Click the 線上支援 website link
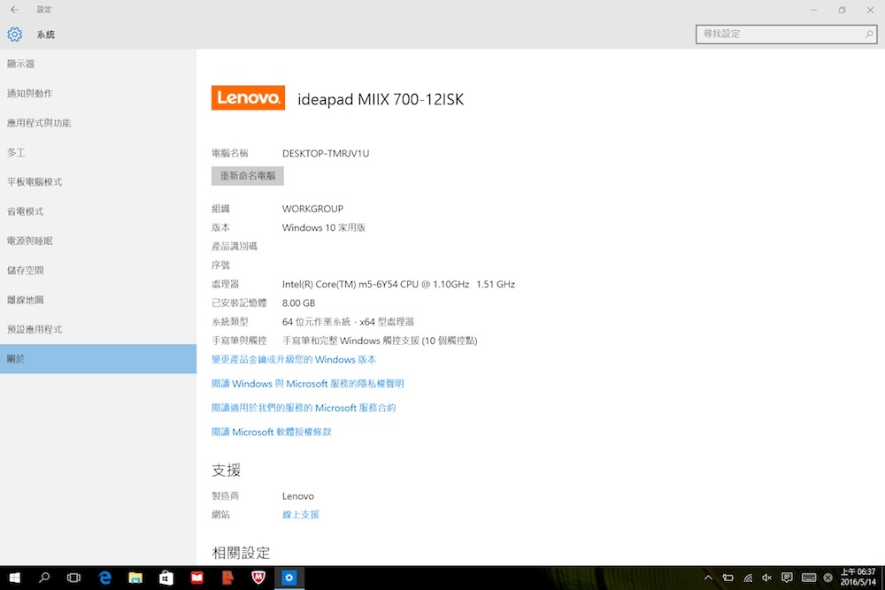Viewport: 885px width, 590px height. (x=301, y=515)
